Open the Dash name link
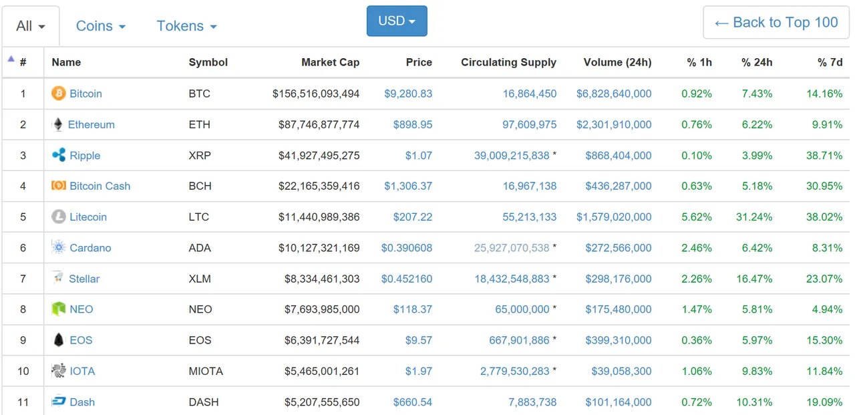 (x=82, y=402)
